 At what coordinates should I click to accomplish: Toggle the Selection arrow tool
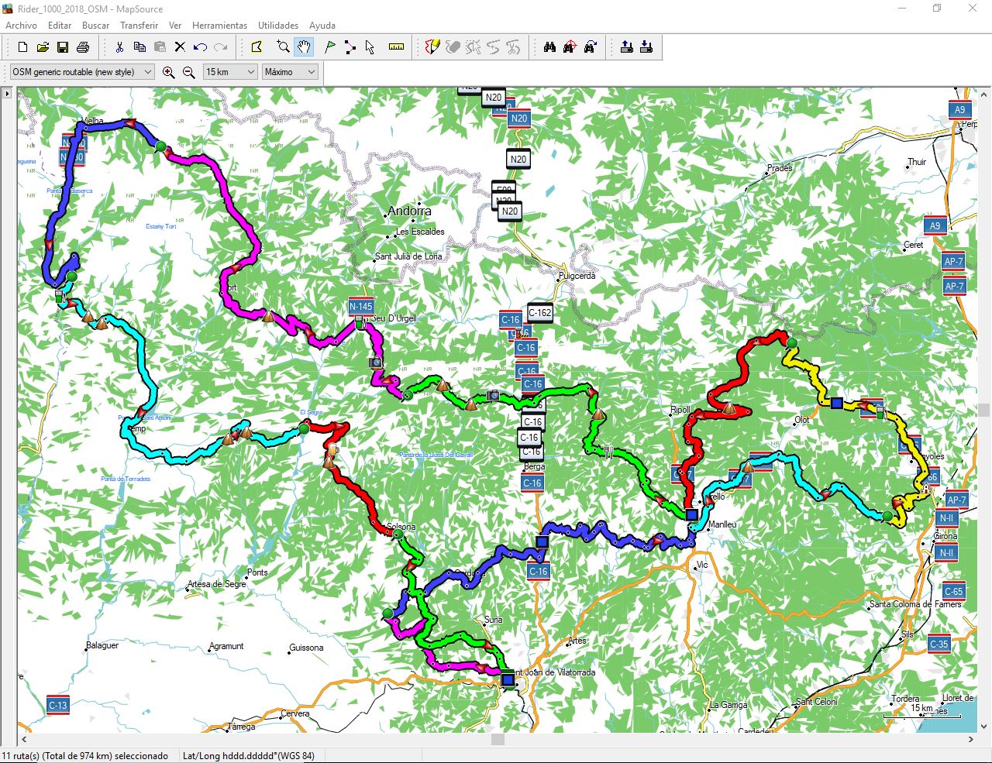coord(370,47)
